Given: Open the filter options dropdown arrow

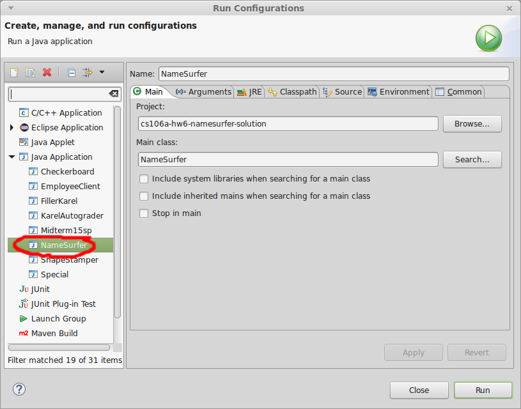Looking at the screenshot, I should point(102,72).
